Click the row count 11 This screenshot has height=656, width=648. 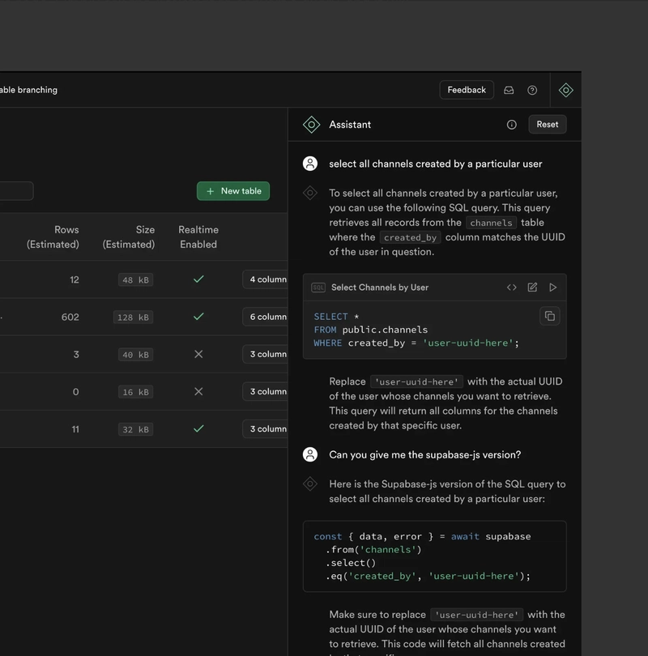pos(75,429)
